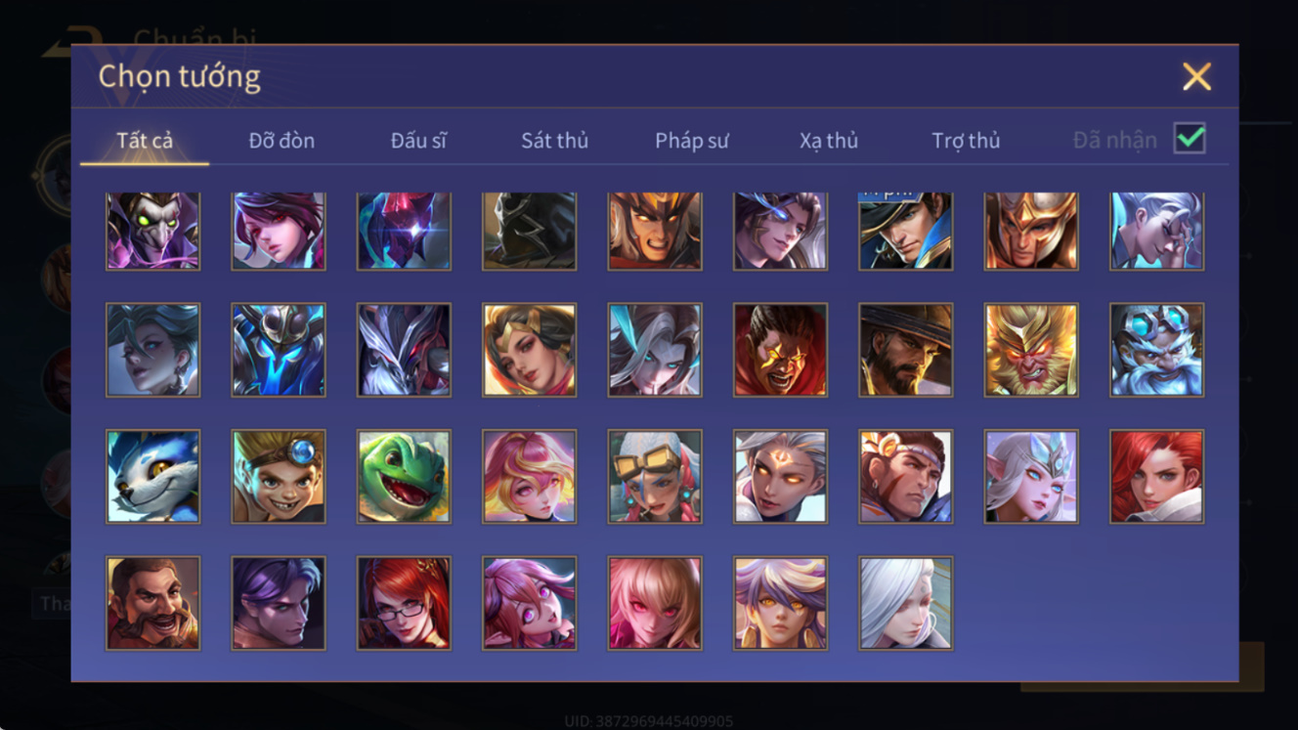The height and width of the screenshot is (730, 1298).
Task: Choose the golden-helmet warrior with red plume
Action: [x=1031, y=231]
